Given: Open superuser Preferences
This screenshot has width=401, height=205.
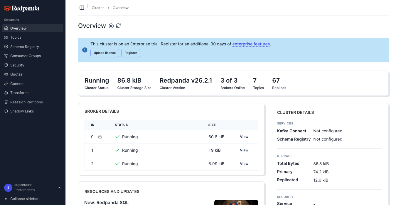Looking at the screenshot, I should (x=25, y=190).
